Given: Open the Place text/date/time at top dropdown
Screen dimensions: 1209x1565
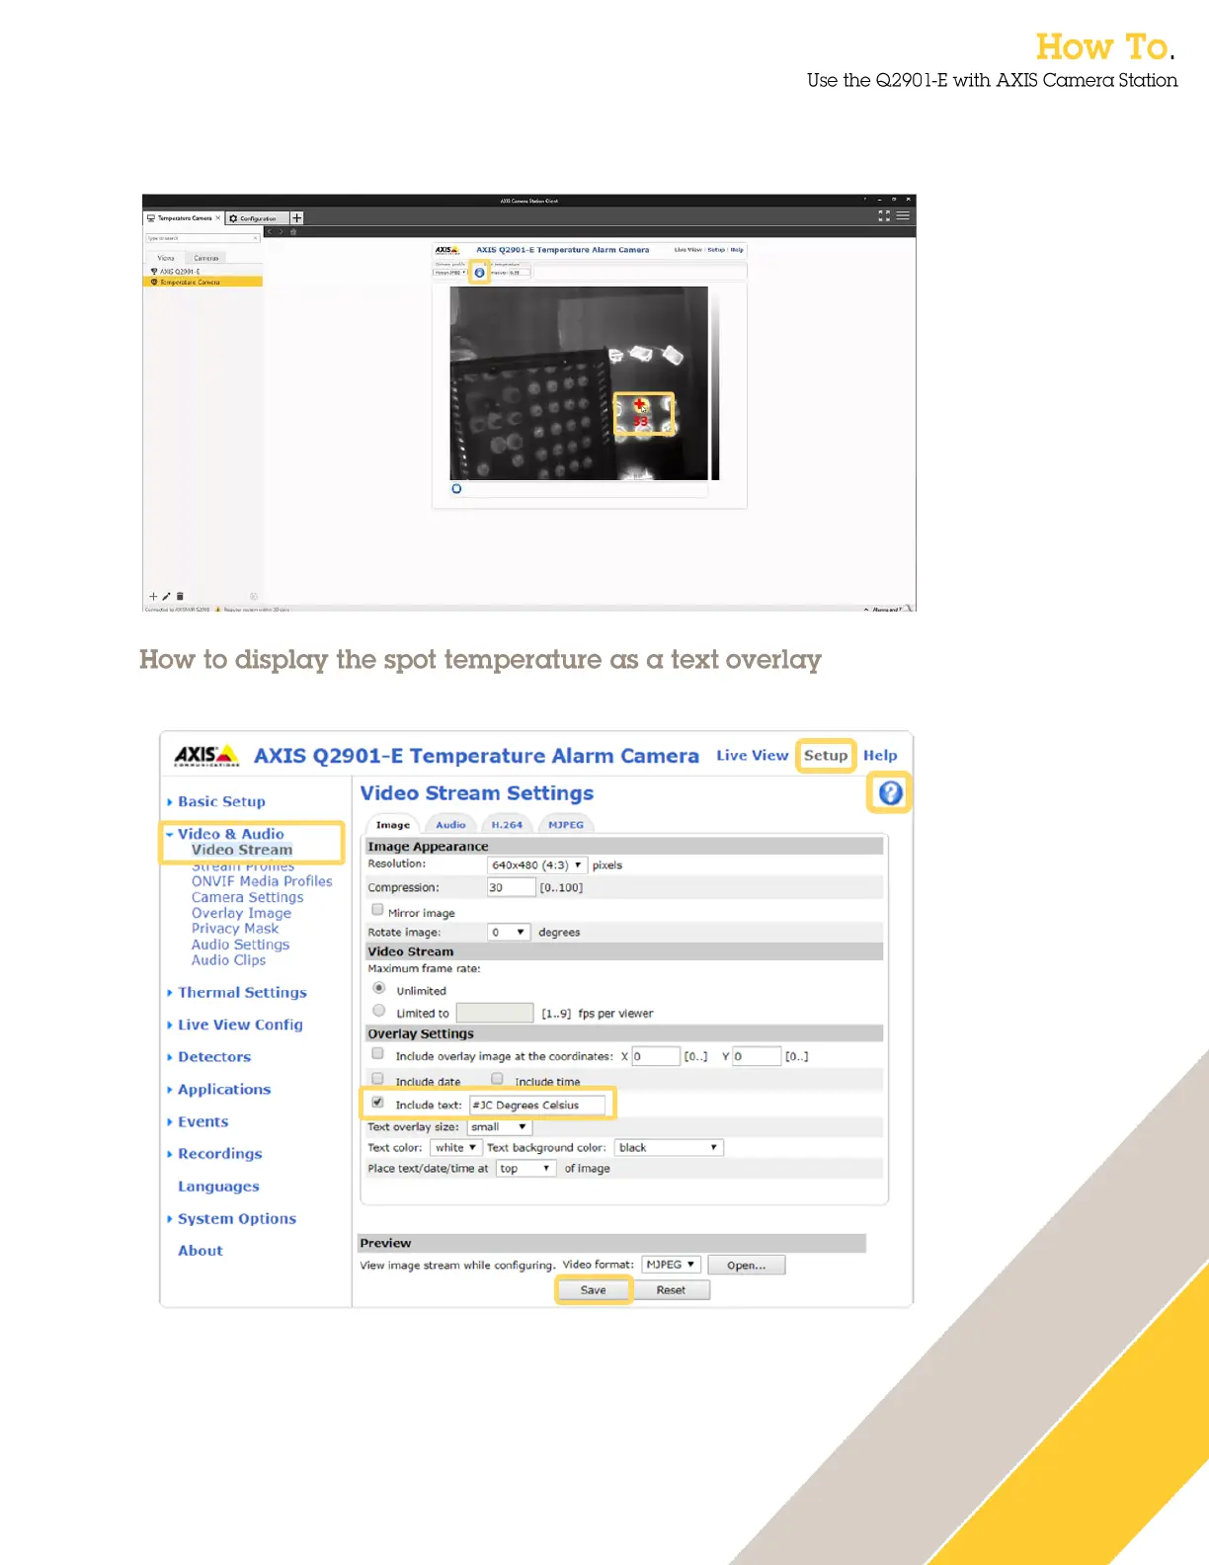Looking at the screenshot, I should click(525, 1168).
